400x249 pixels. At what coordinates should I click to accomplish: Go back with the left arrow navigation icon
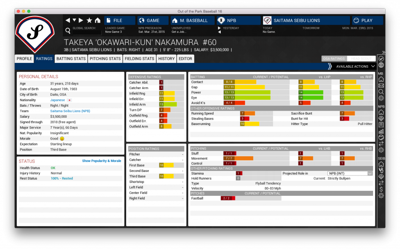click(x=68, y=20)
